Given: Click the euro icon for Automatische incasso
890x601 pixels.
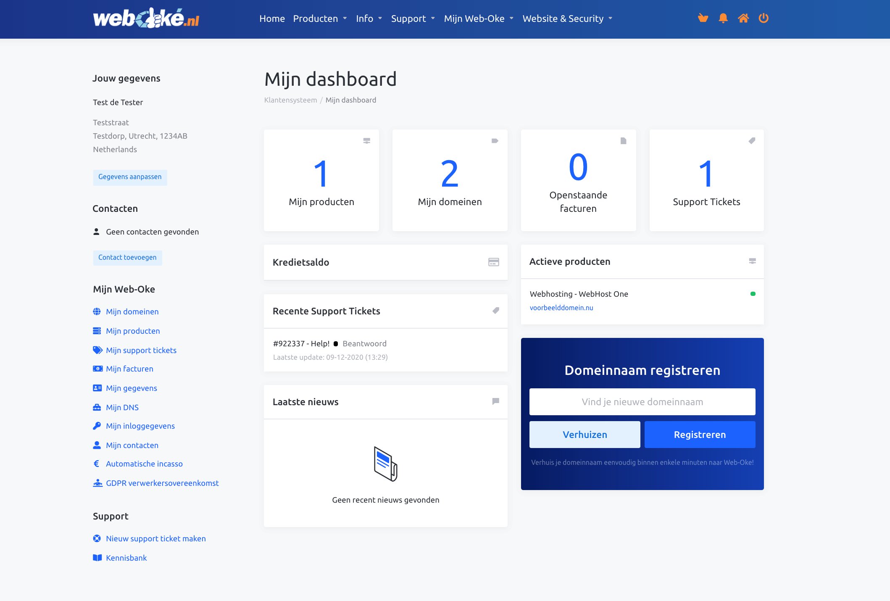Looking at the screenshot, I should point(96,464).
